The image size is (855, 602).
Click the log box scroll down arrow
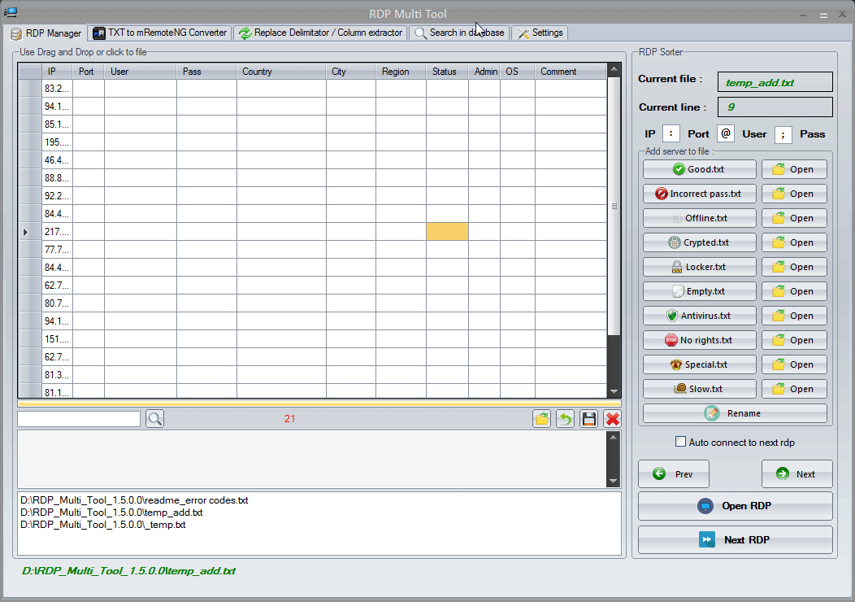coord(614,482)
